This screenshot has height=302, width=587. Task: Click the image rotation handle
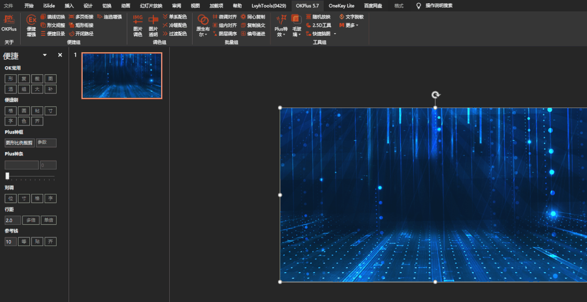pos(435,95)
